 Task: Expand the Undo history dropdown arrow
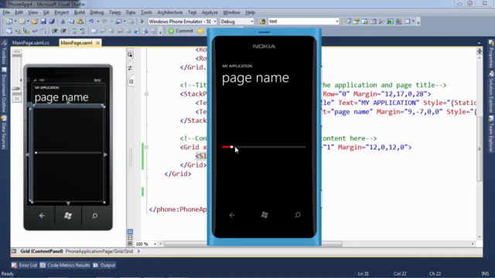98,22
